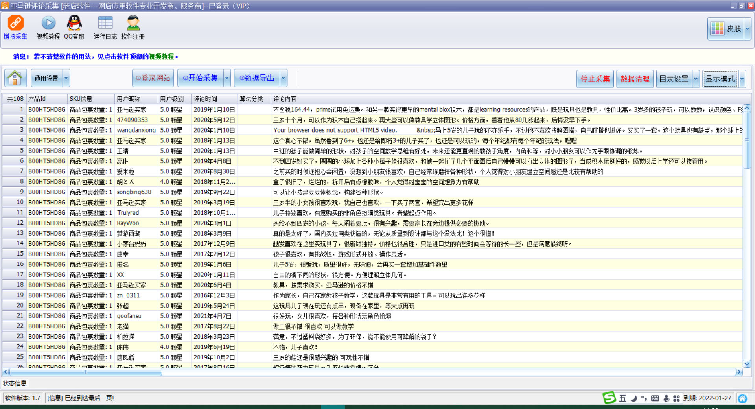Click the horizontal scrollbar left arrow
Viewport: 755px width, 409px height.
point(6,372)
